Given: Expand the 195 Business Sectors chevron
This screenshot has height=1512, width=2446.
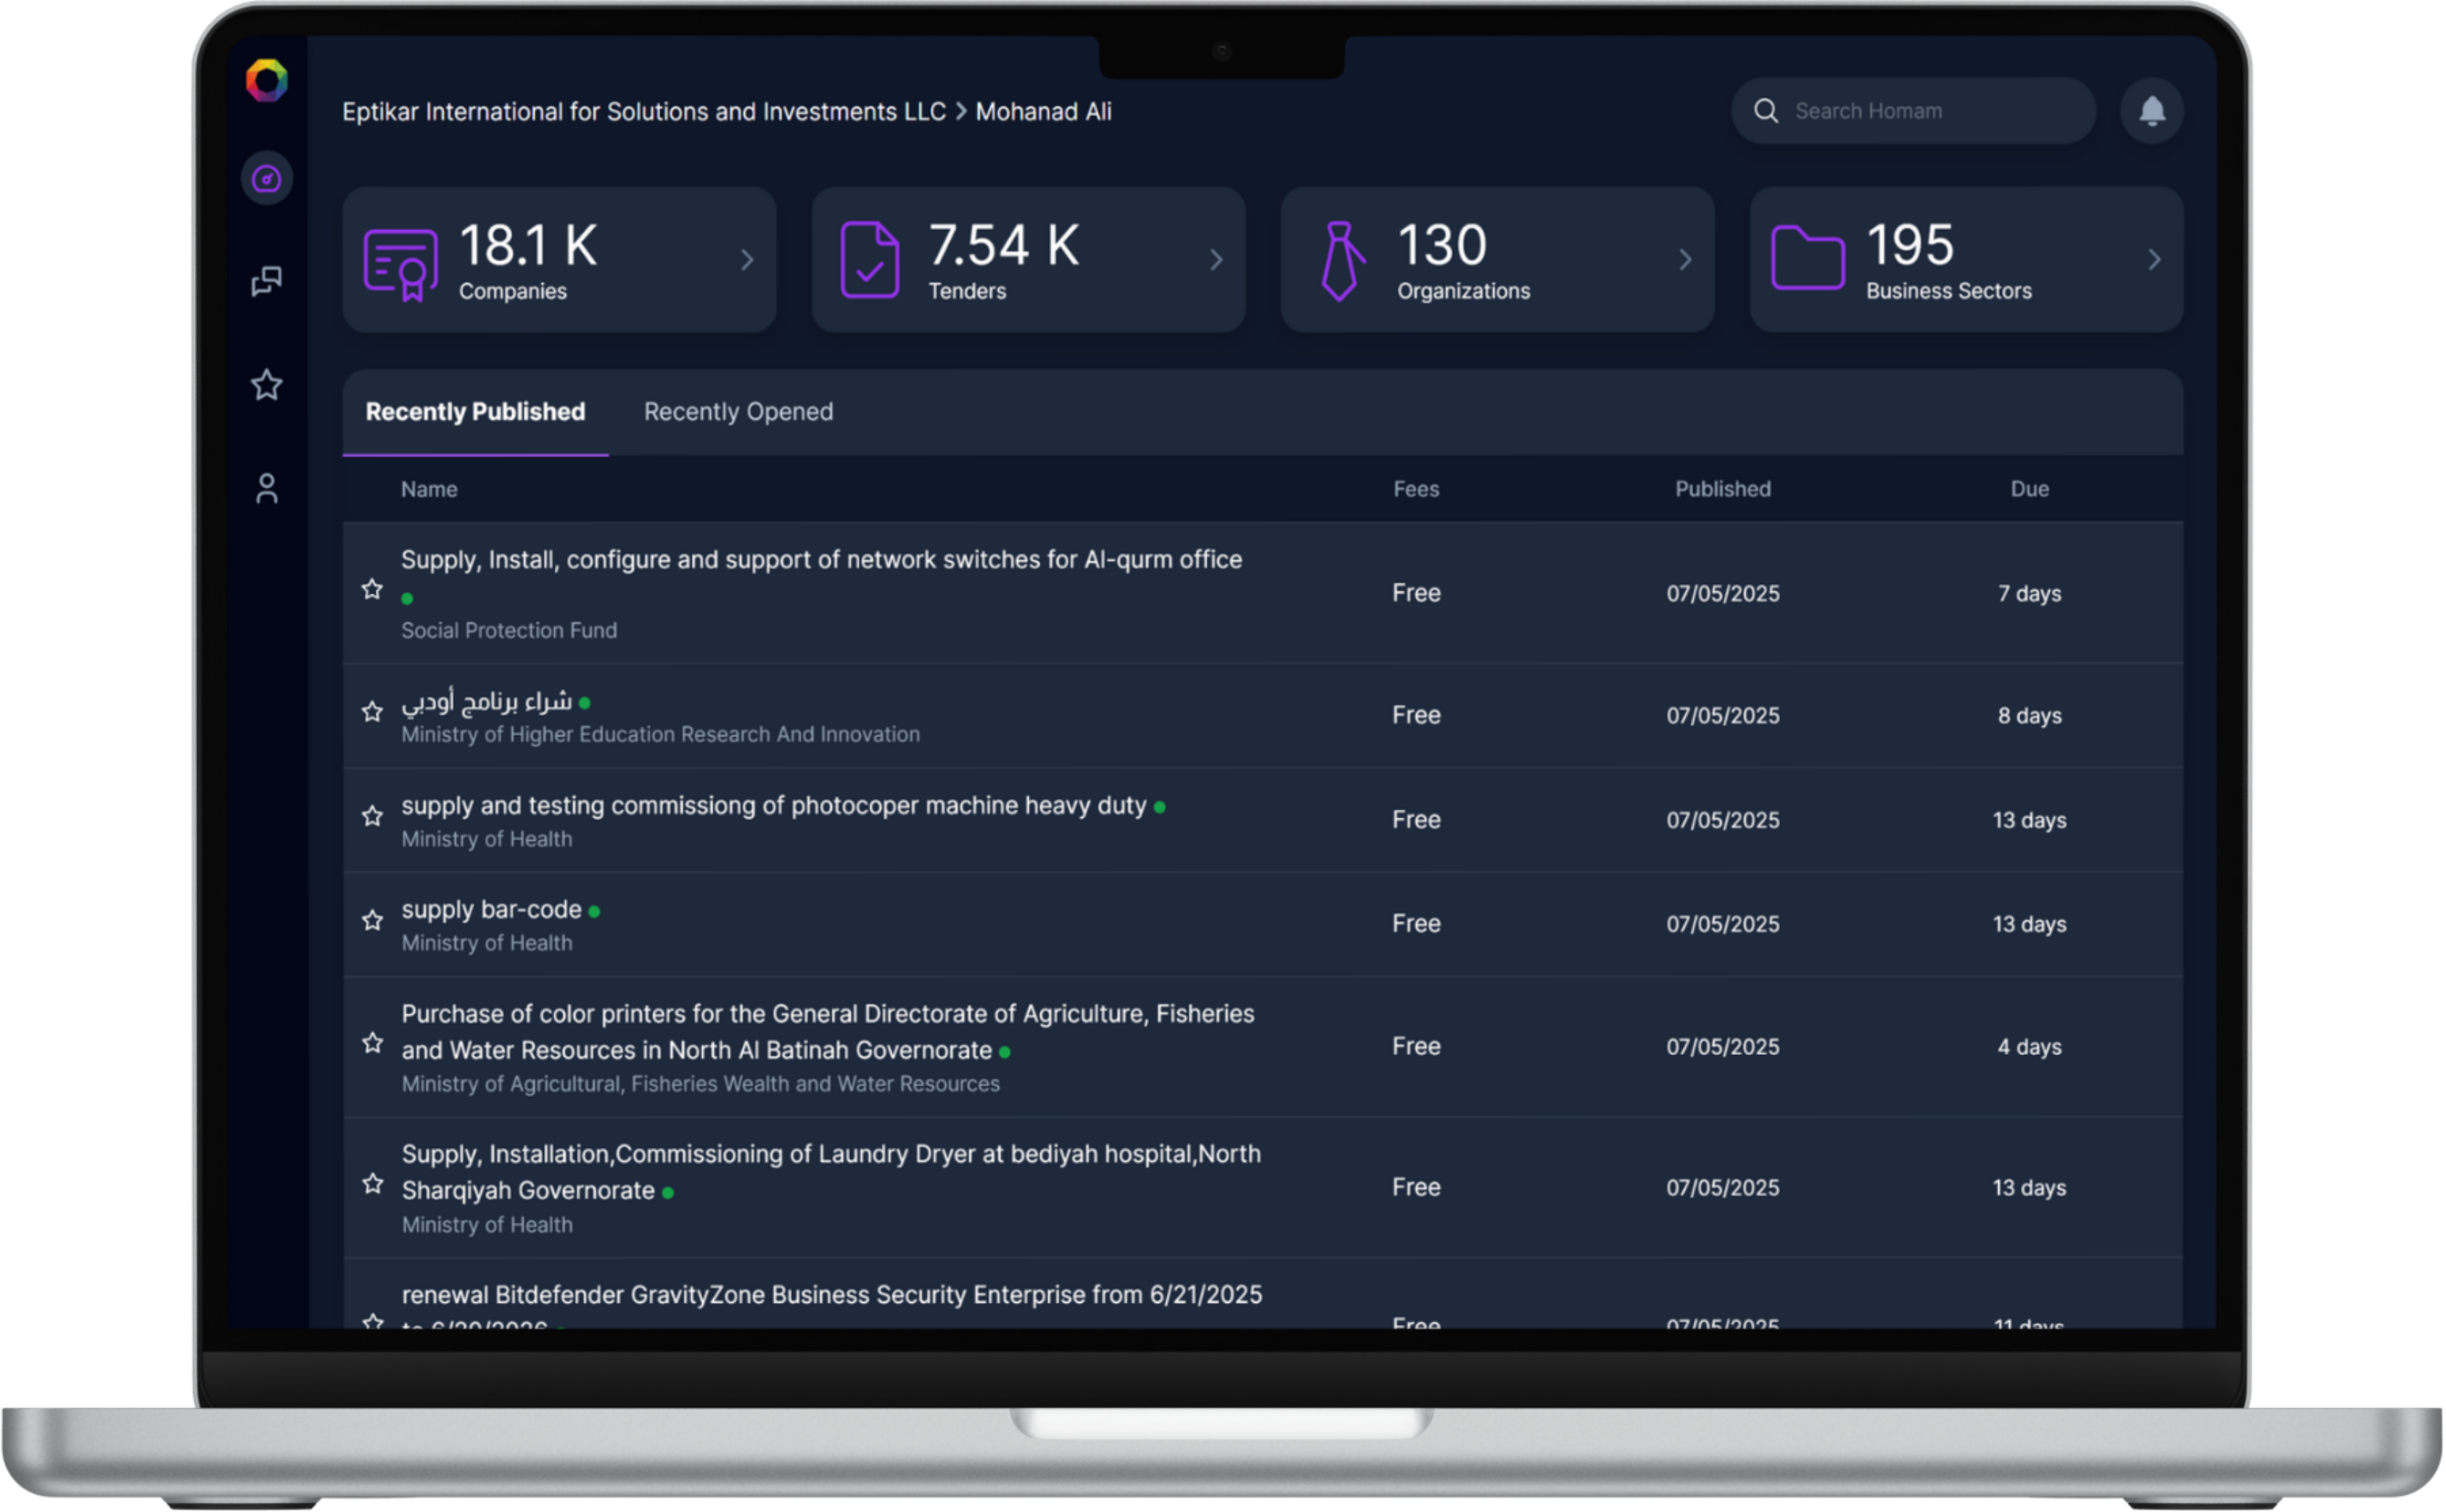Looking at the screenshot, I should (2154, 259).
